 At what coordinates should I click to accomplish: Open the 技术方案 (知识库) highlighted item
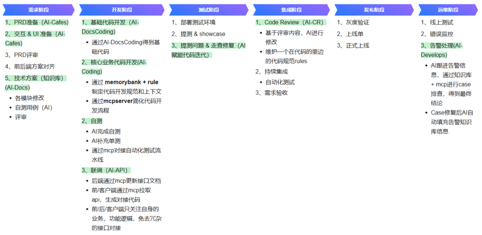pos(35,78)
